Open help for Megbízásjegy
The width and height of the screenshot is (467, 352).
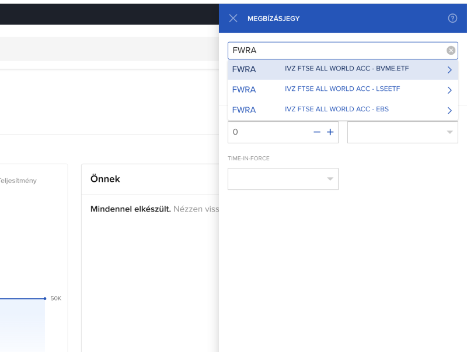pyautogui.click(x=452, y=19)
